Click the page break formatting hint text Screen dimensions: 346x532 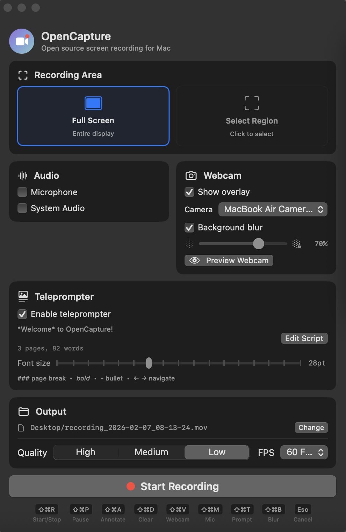coord(42,378)
